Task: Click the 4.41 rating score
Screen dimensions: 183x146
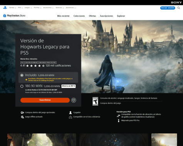Action: coord(23,66)
